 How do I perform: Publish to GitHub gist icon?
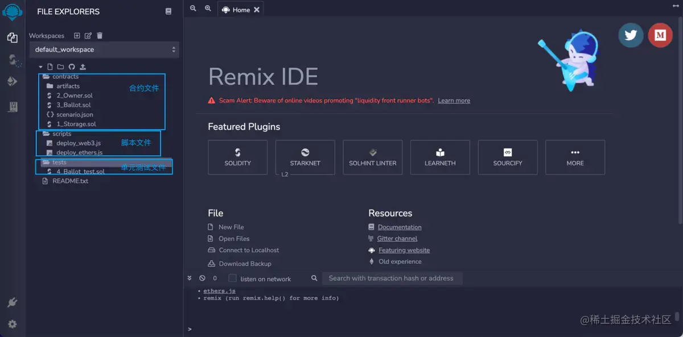[72, 67]
